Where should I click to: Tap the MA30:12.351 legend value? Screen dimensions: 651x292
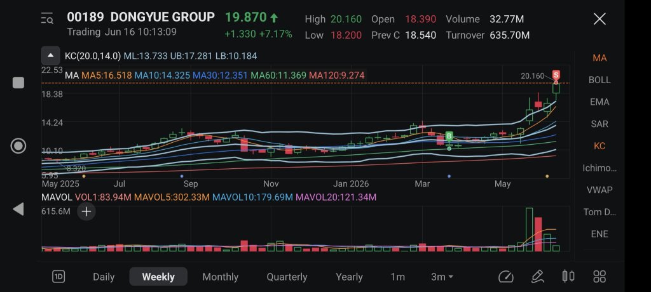(x=220, y=76)
